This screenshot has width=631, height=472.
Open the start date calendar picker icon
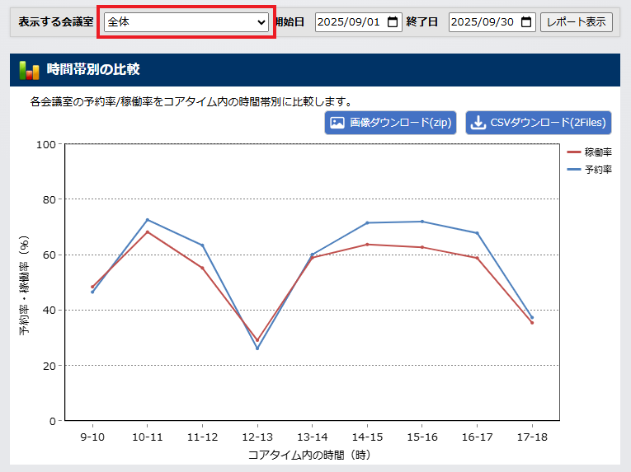point(393,22)
